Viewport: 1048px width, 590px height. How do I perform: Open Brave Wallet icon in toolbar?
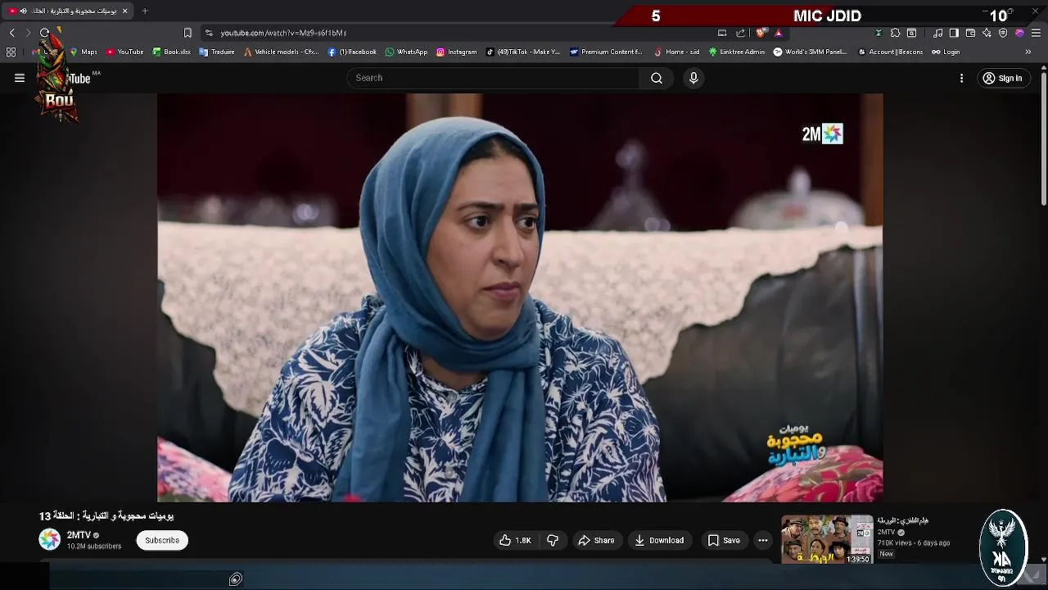[x=970, y=33]
